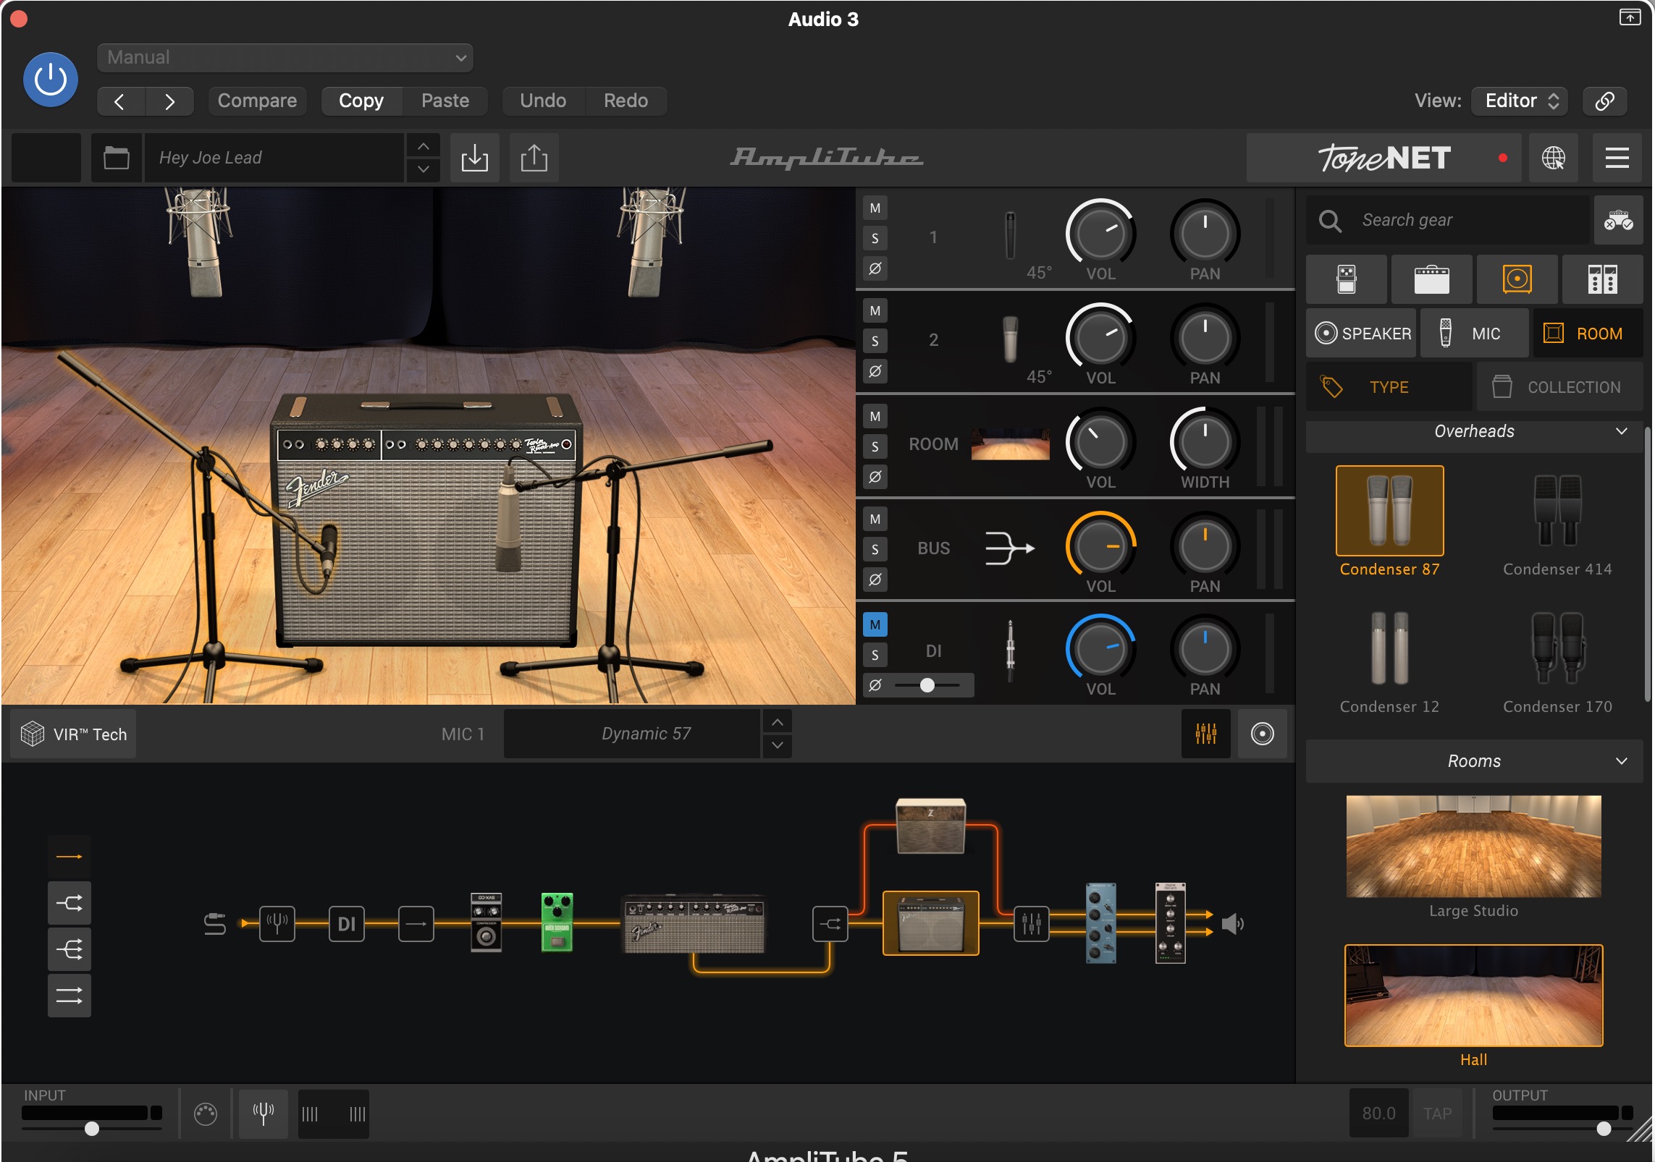This screenshot has height=1162, width=1655.
Task: Adjust the INPUT level slider handle
Action: 92,1129
